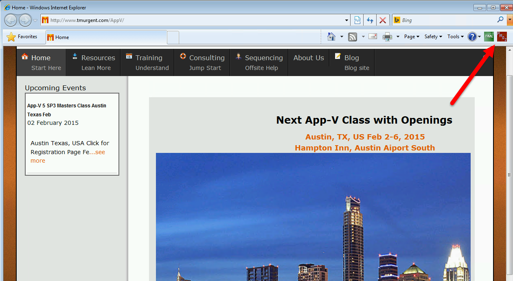The height and width of the screenshot is (281, 513).
Task: Expand the address bar history dropdown
Action: (347, 20)
